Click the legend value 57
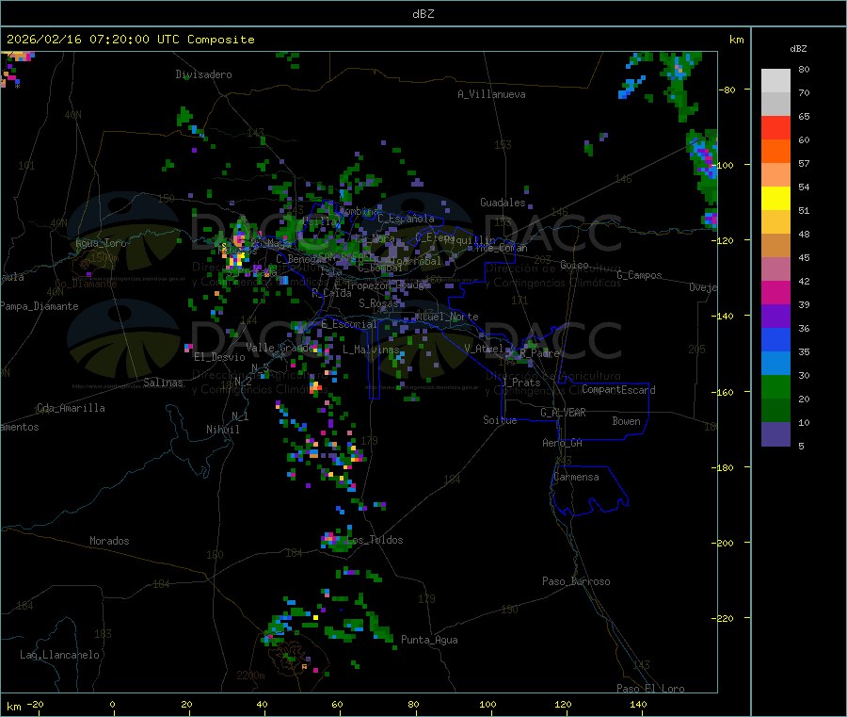Screen dimensions: 847x717 tap(804, 163)
